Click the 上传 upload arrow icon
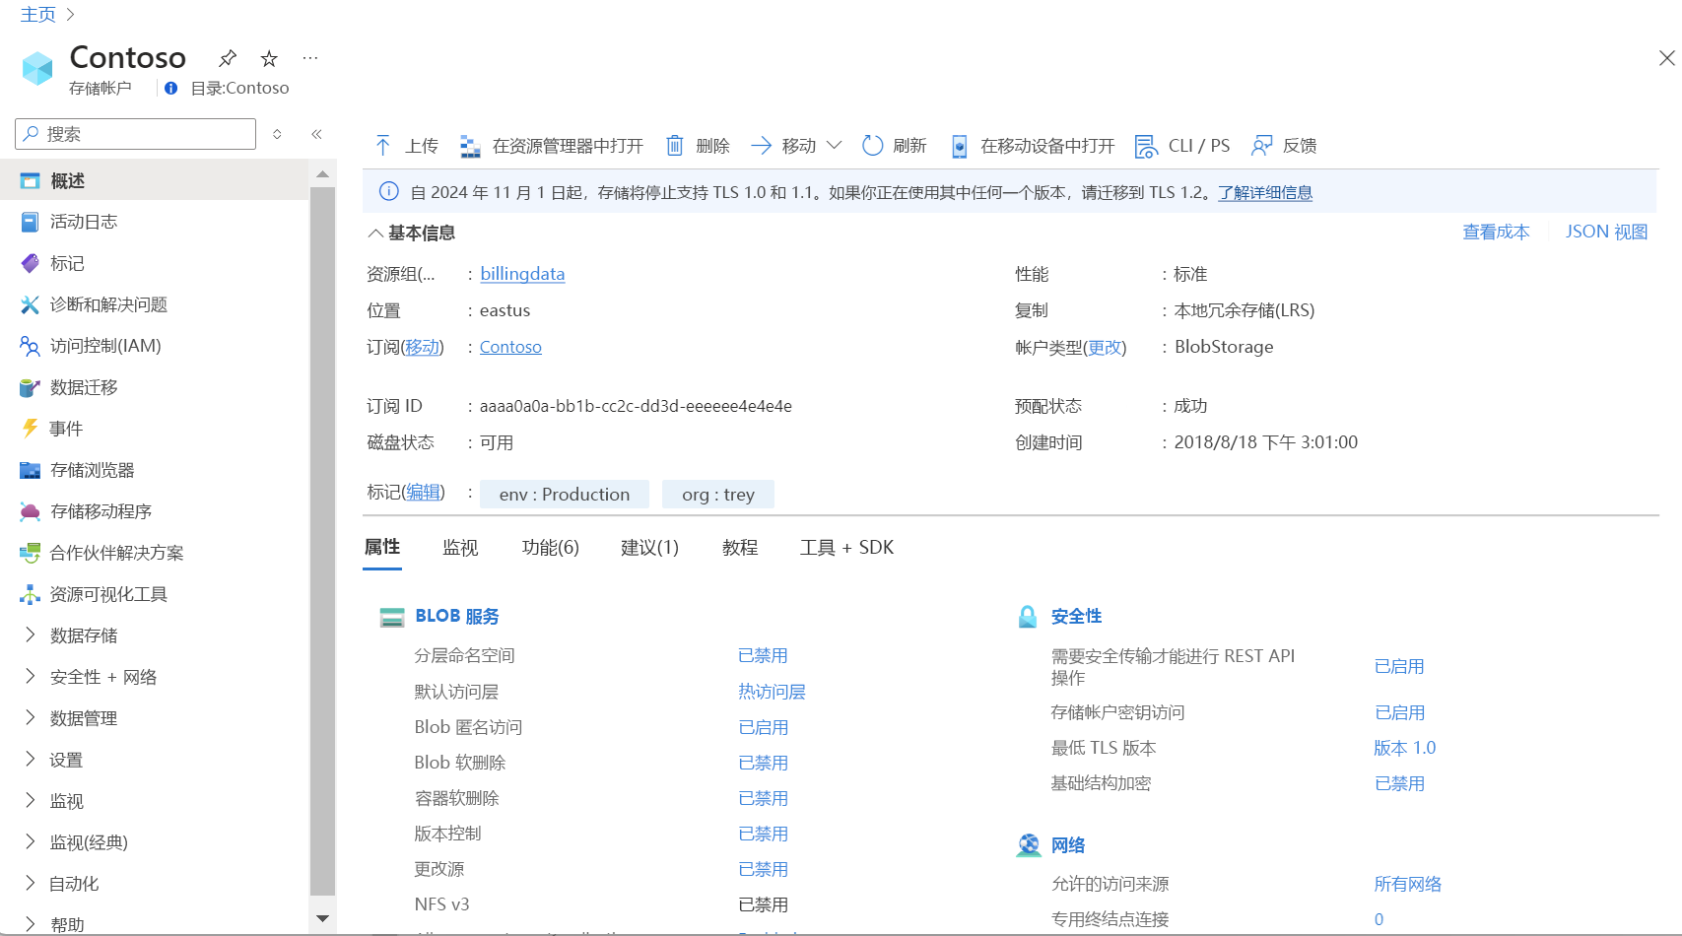This screenshot has height=936, width=1682. tap(383, 146)
